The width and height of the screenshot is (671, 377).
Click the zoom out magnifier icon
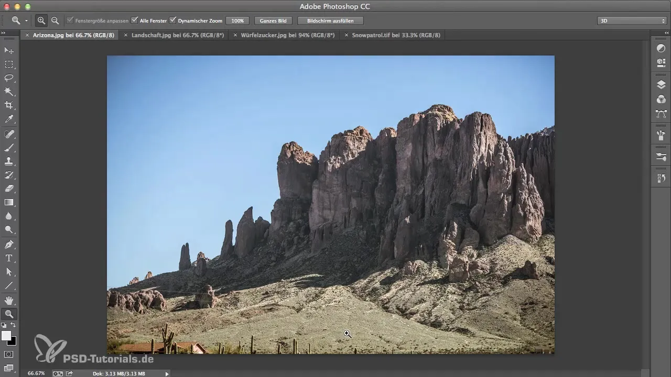pyautogui.click(x=55, y=21)
